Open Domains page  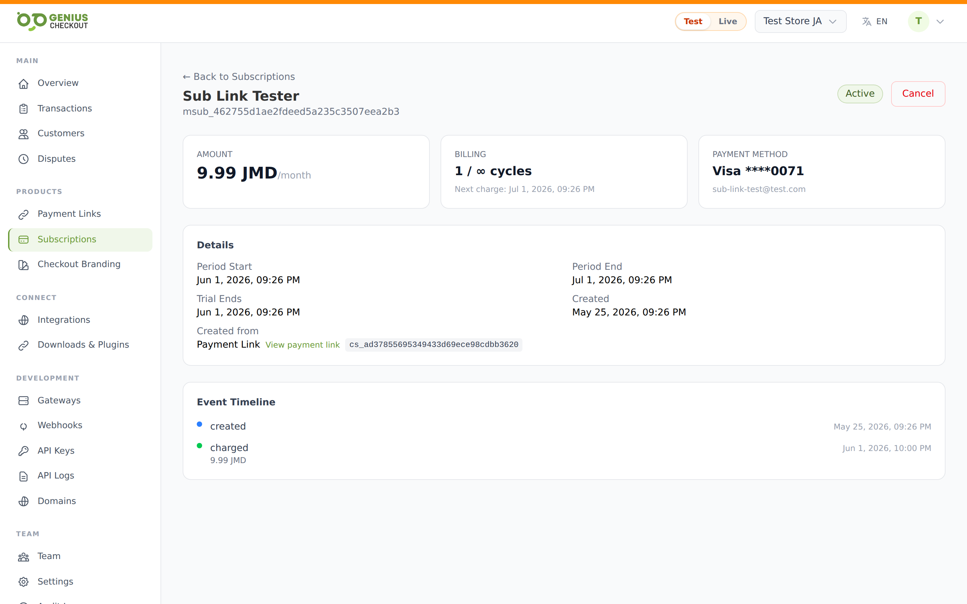80,501
